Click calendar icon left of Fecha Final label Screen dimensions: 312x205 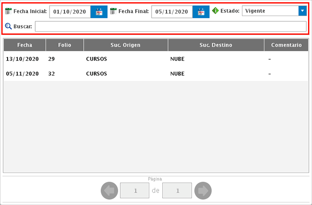[114, 11]
